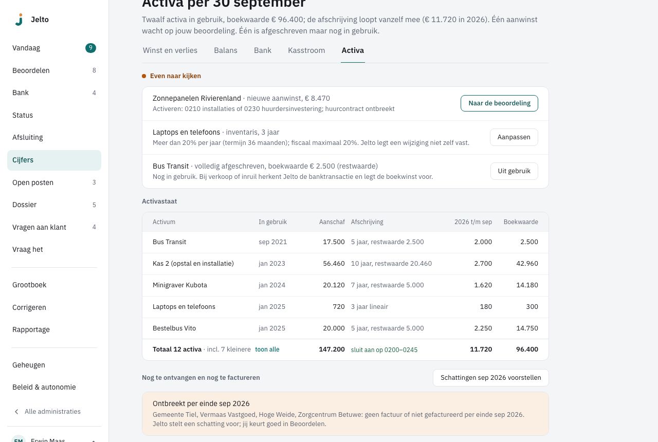The image size is (658, 442).
Task: Switch to the Kasstroom tab
Action: (306, 50)
